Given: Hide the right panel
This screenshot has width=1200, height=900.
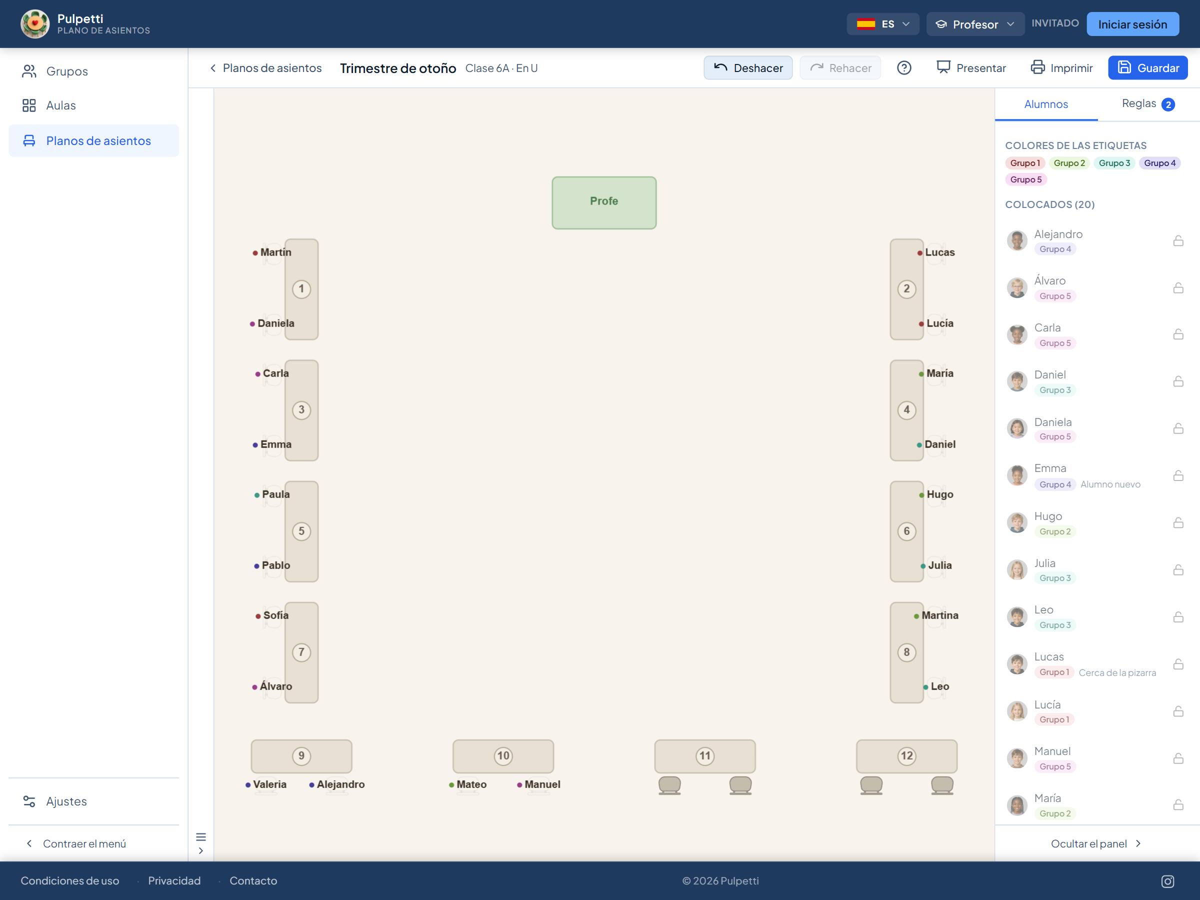Looking at the screenshot, I should click(1096, 843).
